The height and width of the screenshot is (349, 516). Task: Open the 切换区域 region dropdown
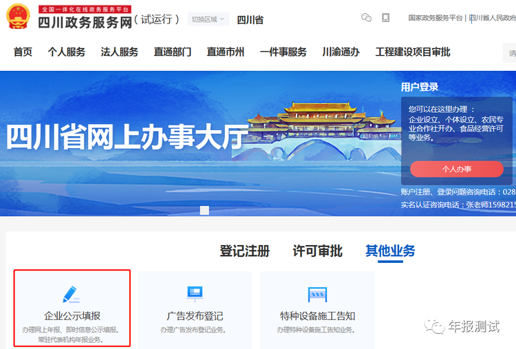(x=208, y=19)
